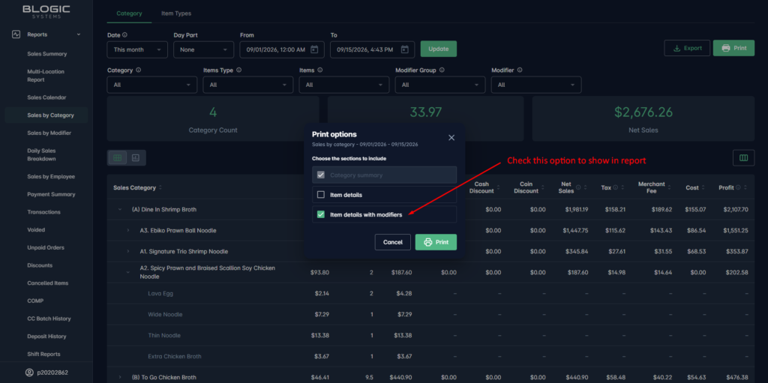768x383 pixels.
Task: Uncheck Item details with modifiers option
Action: pyautogui.click(x=321, y=214)
